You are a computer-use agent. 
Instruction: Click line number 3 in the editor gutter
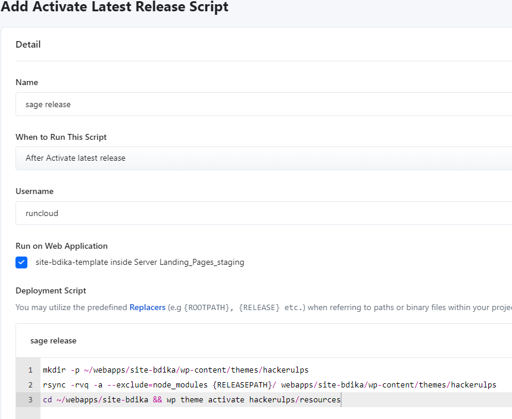click(30, 400)
